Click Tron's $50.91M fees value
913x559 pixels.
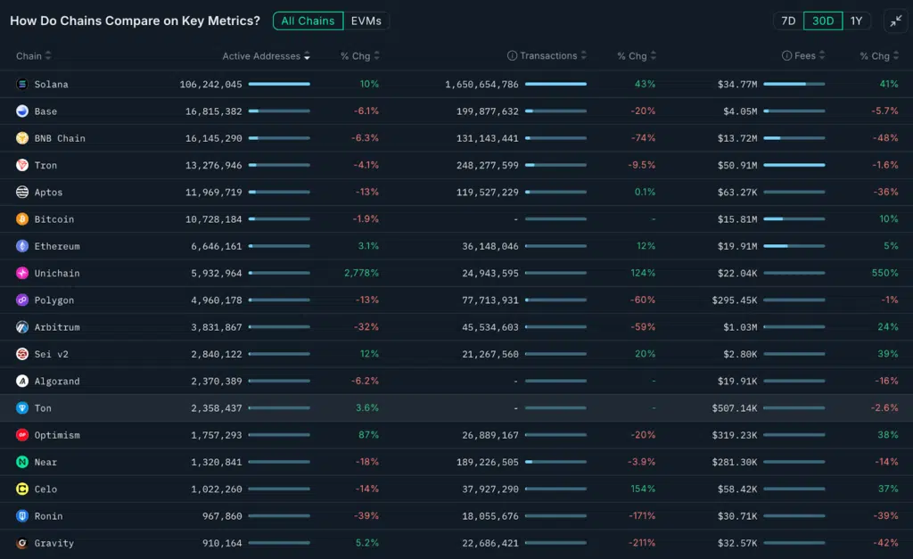pos(737,165)
